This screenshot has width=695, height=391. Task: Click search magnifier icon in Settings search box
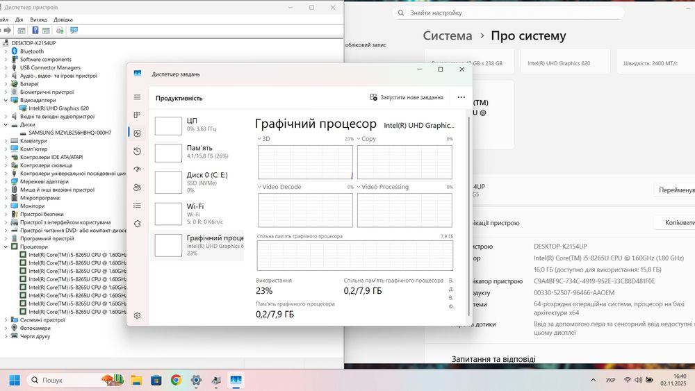click(x=401, y=13)
